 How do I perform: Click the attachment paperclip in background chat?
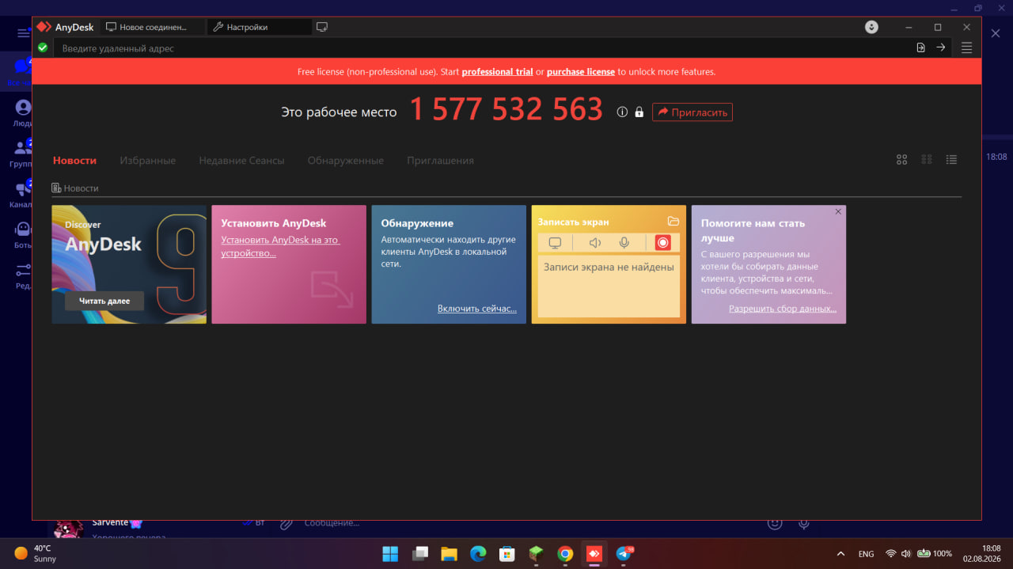point(286,523)
